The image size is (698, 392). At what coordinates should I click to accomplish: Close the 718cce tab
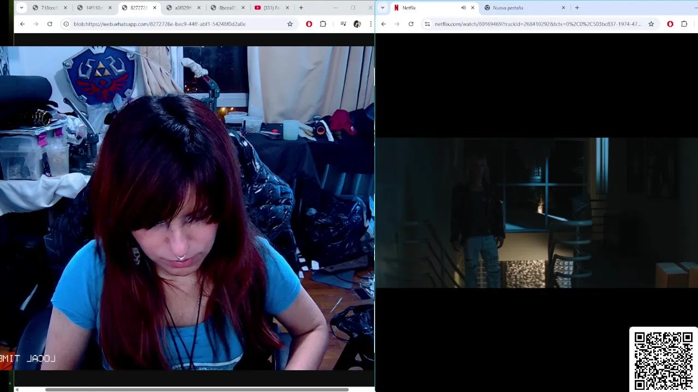click(x=65, y=8)
